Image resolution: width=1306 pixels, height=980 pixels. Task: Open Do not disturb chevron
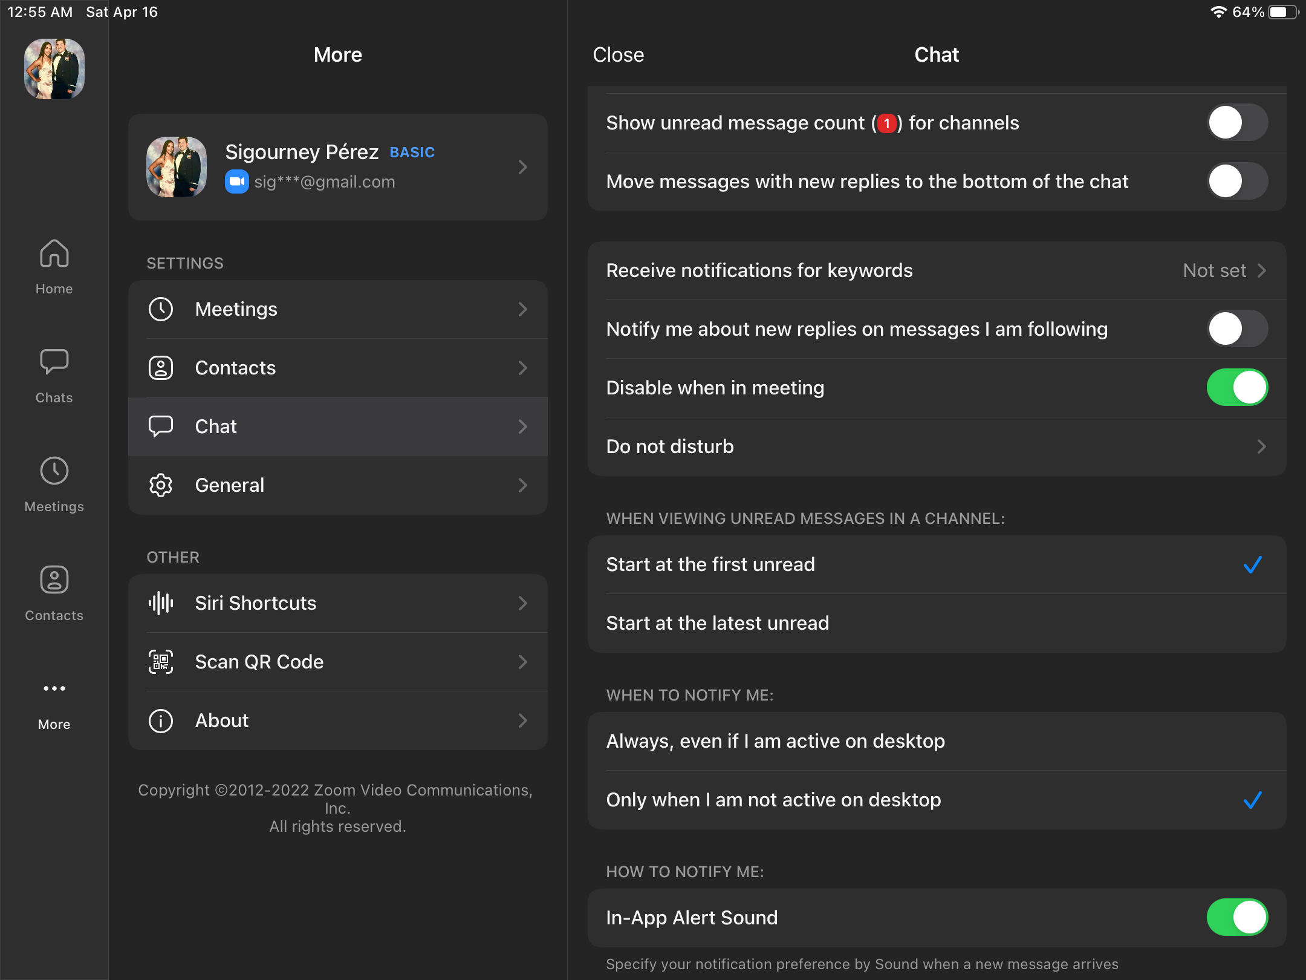[x=1261, y=446]
